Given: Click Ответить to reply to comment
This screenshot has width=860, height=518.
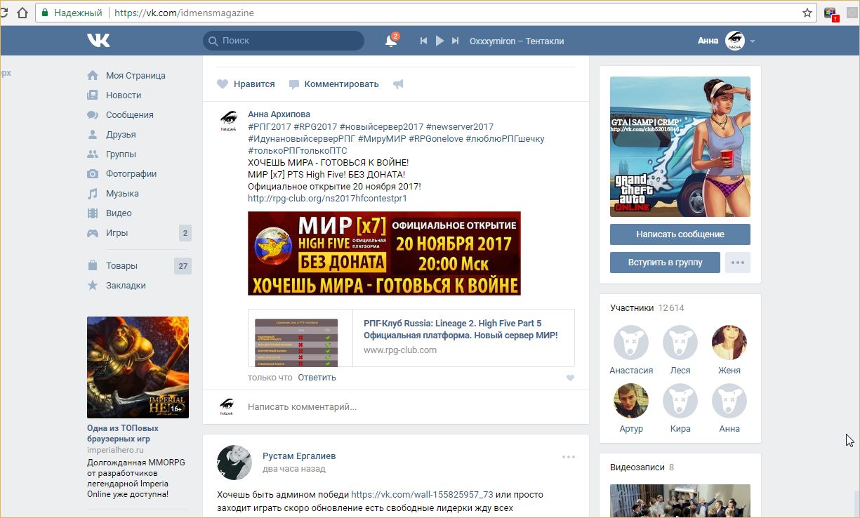Looking at the screenshot, I should pos(317,377).
